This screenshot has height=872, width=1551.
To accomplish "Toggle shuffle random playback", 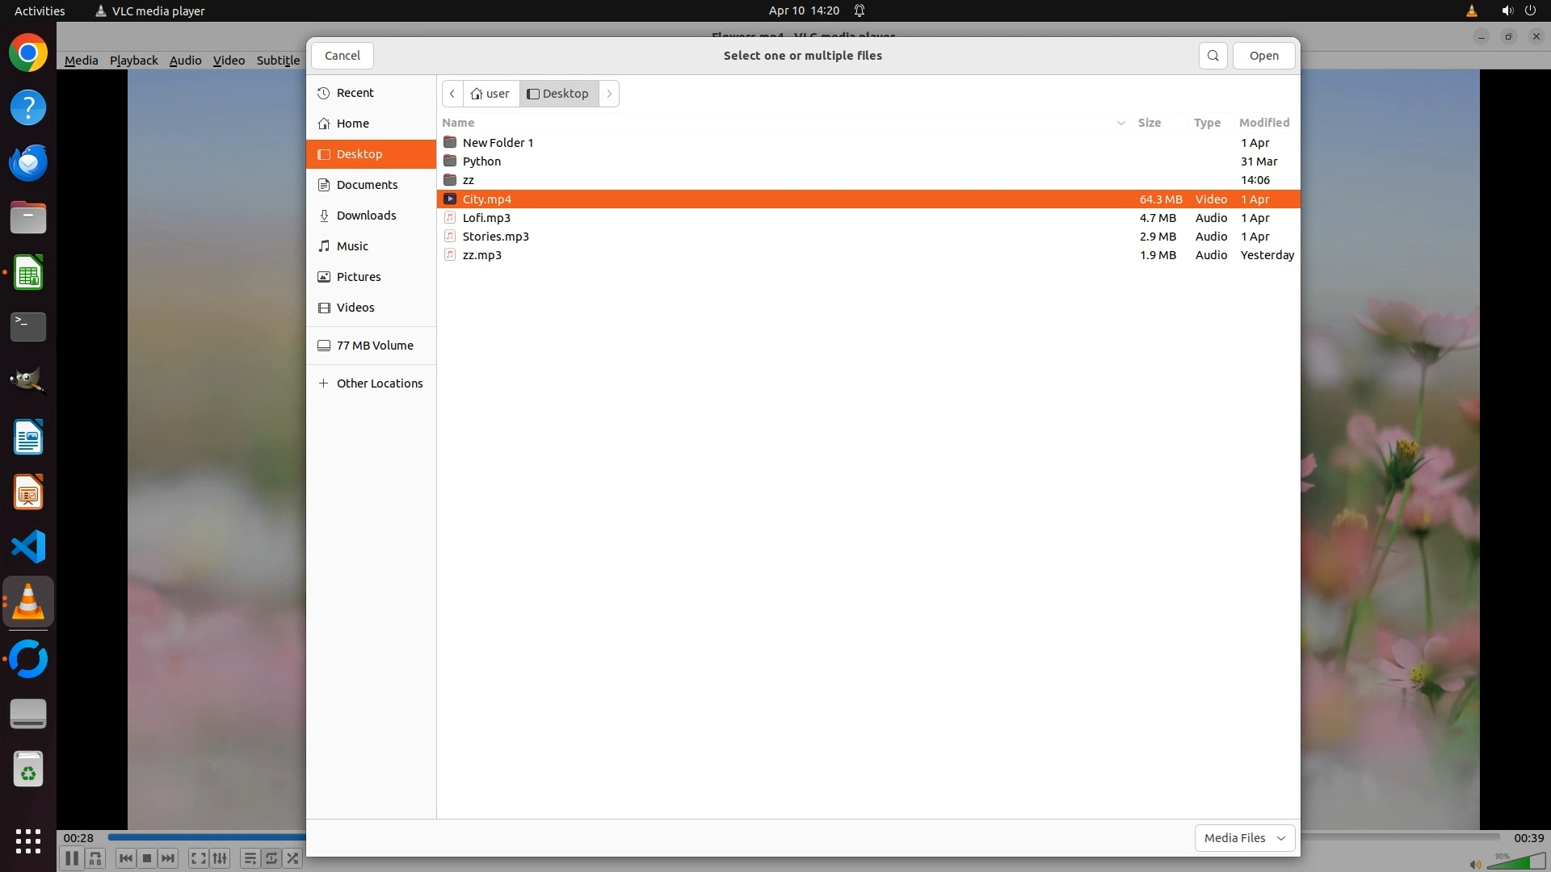I will tap(292, 858).
